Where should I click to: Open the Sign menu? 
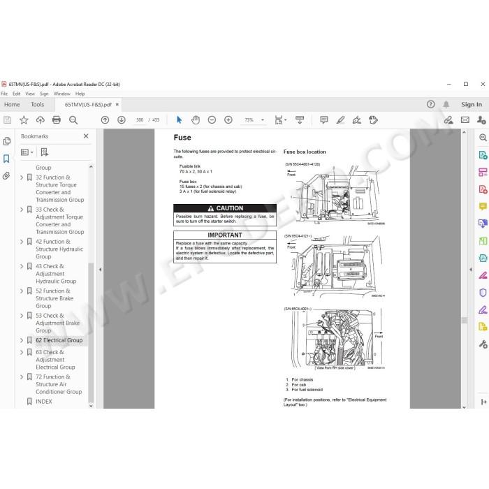pos(44,94)
